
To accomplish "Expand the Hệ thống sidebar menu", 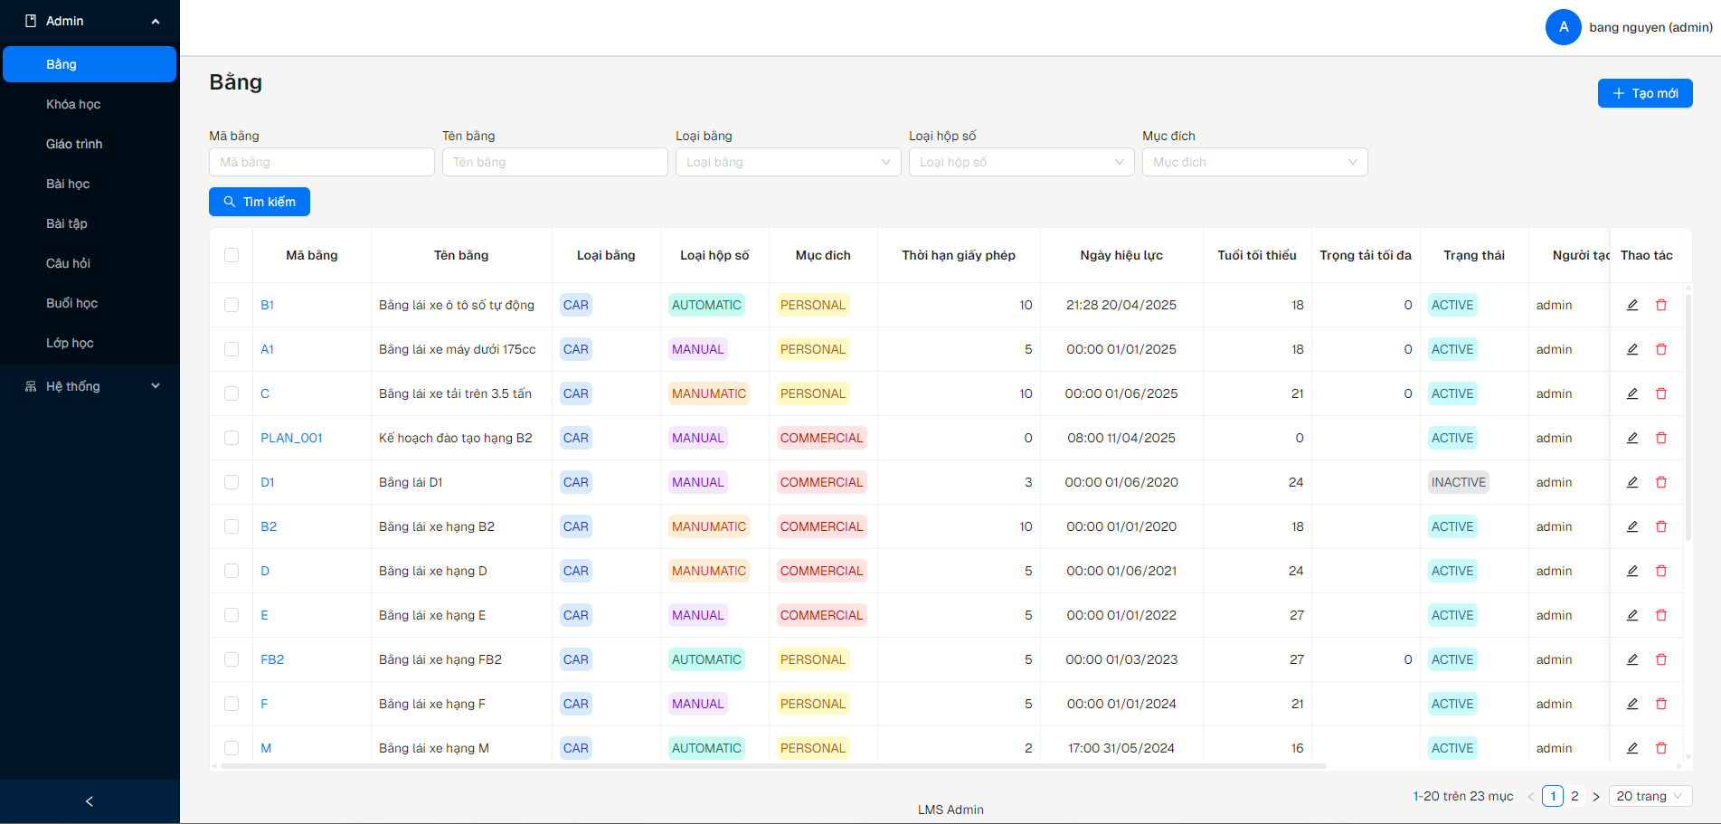I will (90, 386).
